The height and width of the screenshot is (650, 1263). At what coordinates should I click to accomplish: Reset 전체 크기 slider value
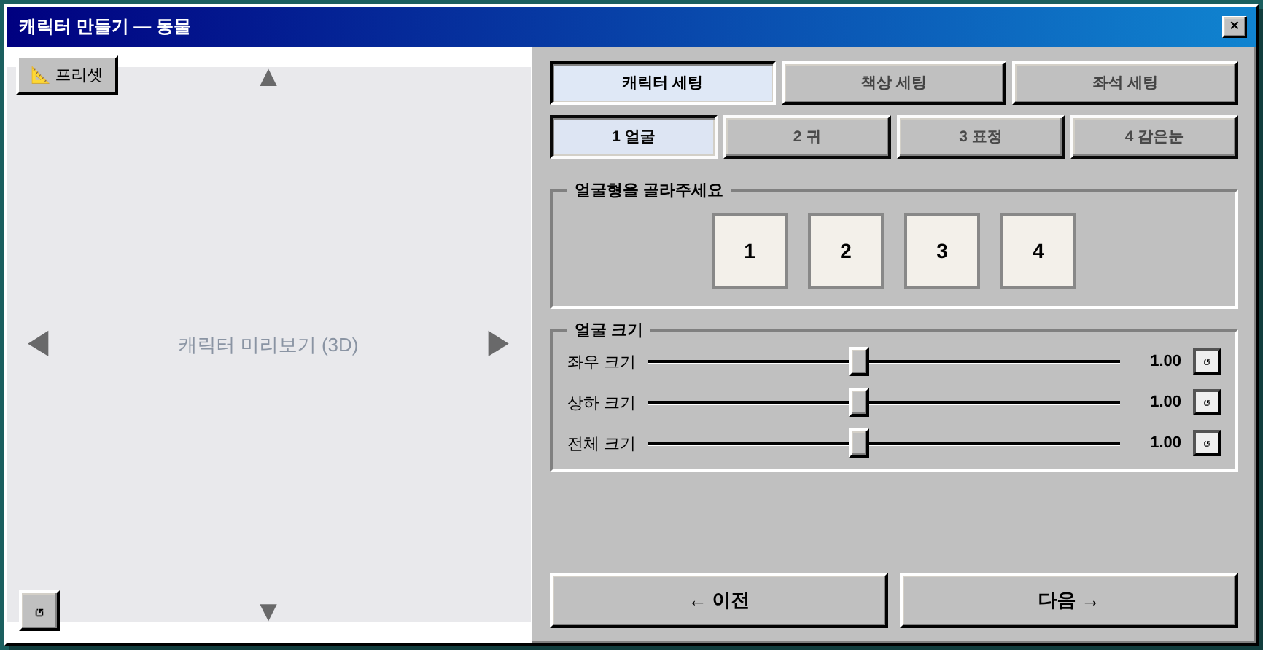[1207, 443]
